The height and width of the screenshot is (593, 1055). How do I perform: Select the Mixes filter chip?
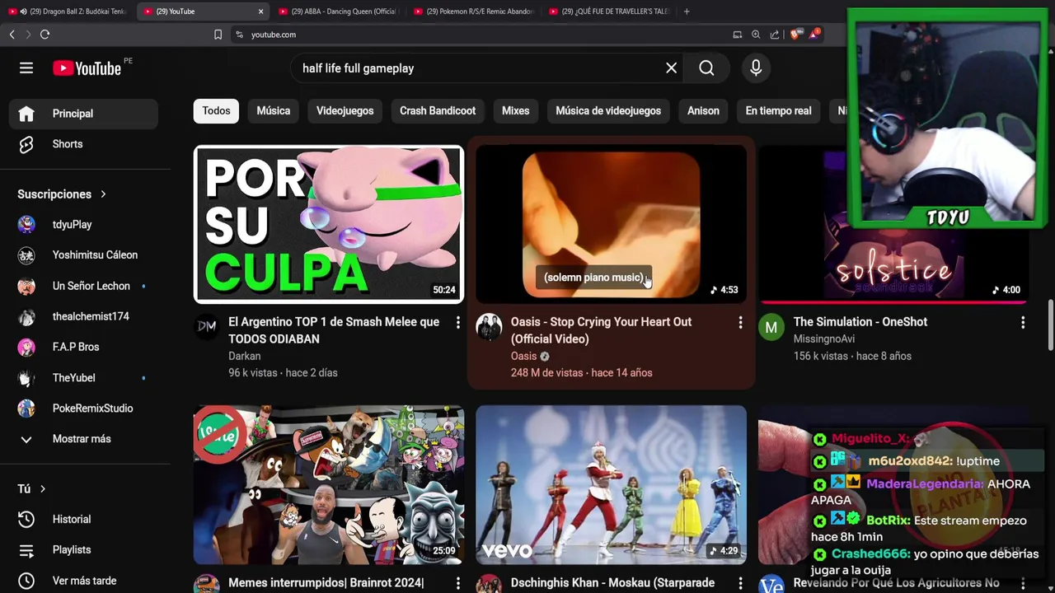click(x=515, y=111)
